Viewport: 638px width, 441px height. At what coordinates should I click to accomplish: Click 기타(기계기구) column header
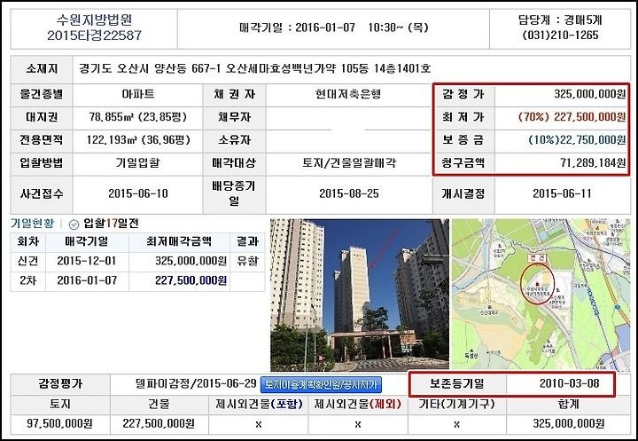tap(457, 405)
